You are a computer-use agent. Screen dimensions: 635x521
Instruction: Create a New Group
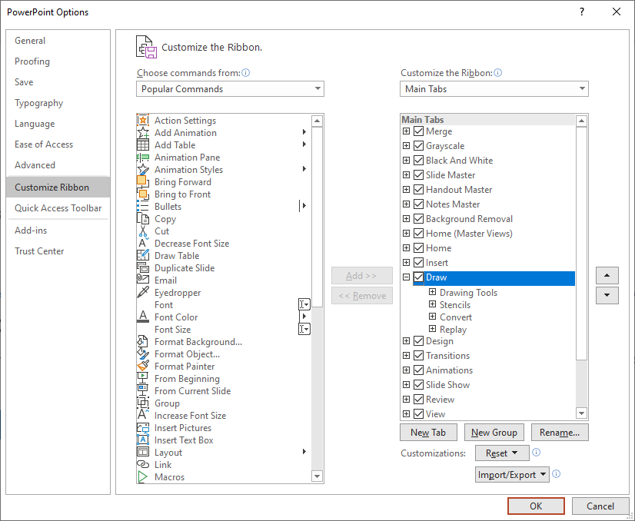494,433
